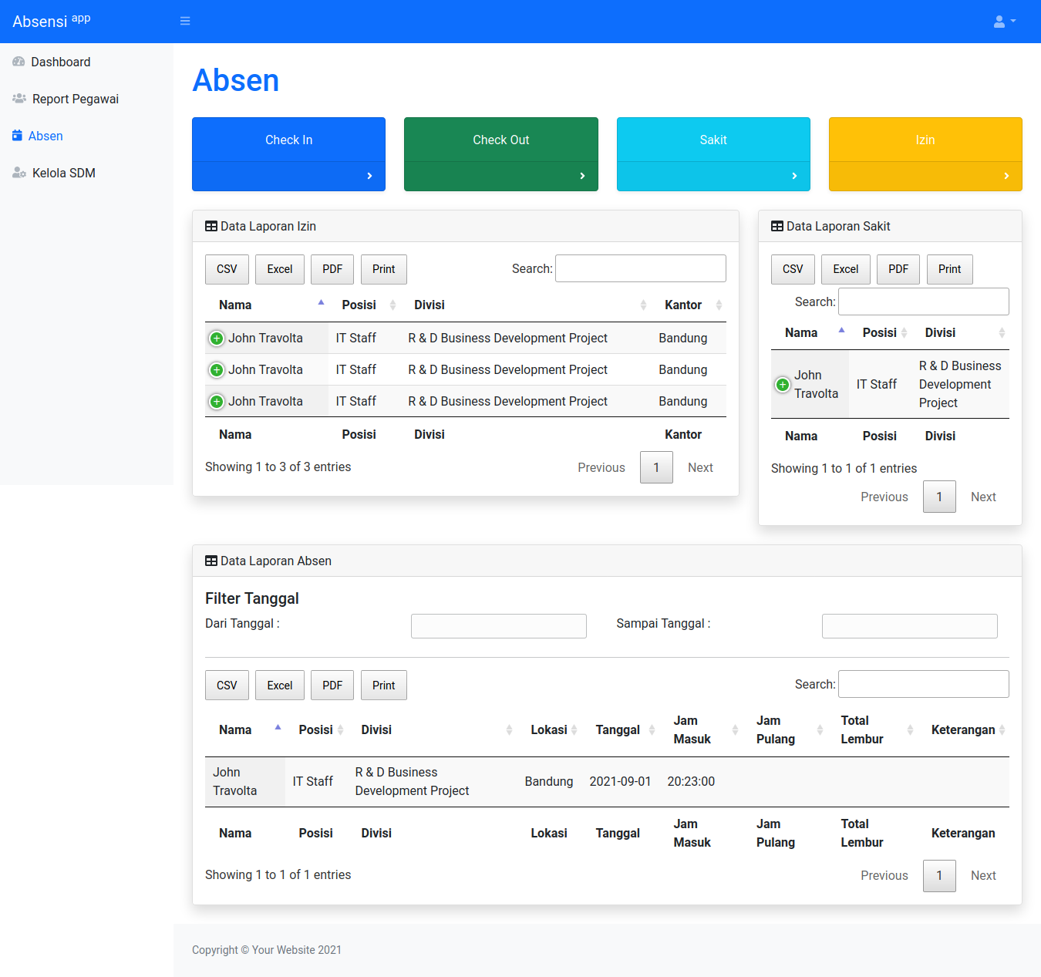Select Report Pegawai in the sidebar
Screen dimensions: 1041x977
tap(75, 99)
